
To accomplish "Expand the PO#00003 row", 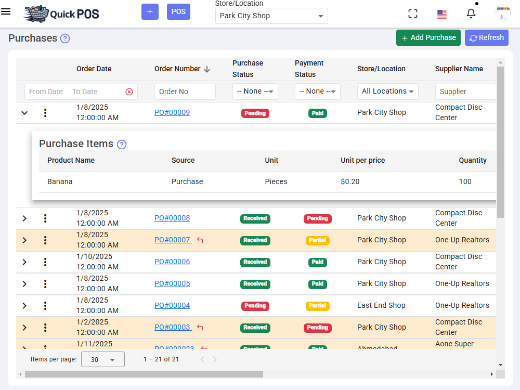I will click(x=24, y=328).
